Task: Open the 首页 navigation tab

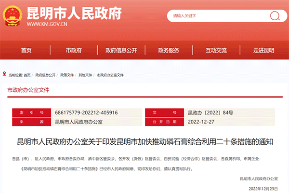Action: coord(26,50)
